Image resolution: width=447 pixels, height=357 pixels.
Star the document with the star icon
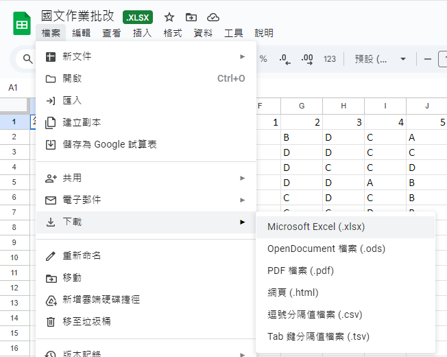[169, 17]
